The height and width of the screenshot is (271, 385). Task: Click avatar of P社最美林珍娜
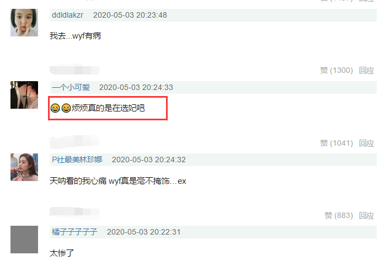click(24, 167)
